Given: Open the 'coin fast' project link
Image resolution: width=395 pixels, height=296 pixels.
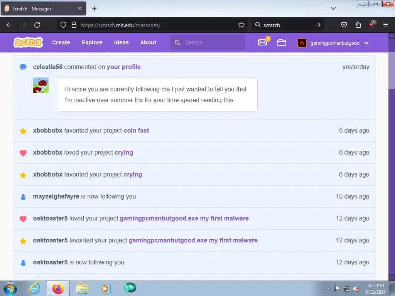Looking at the screenshot, I should coord(136,130).
